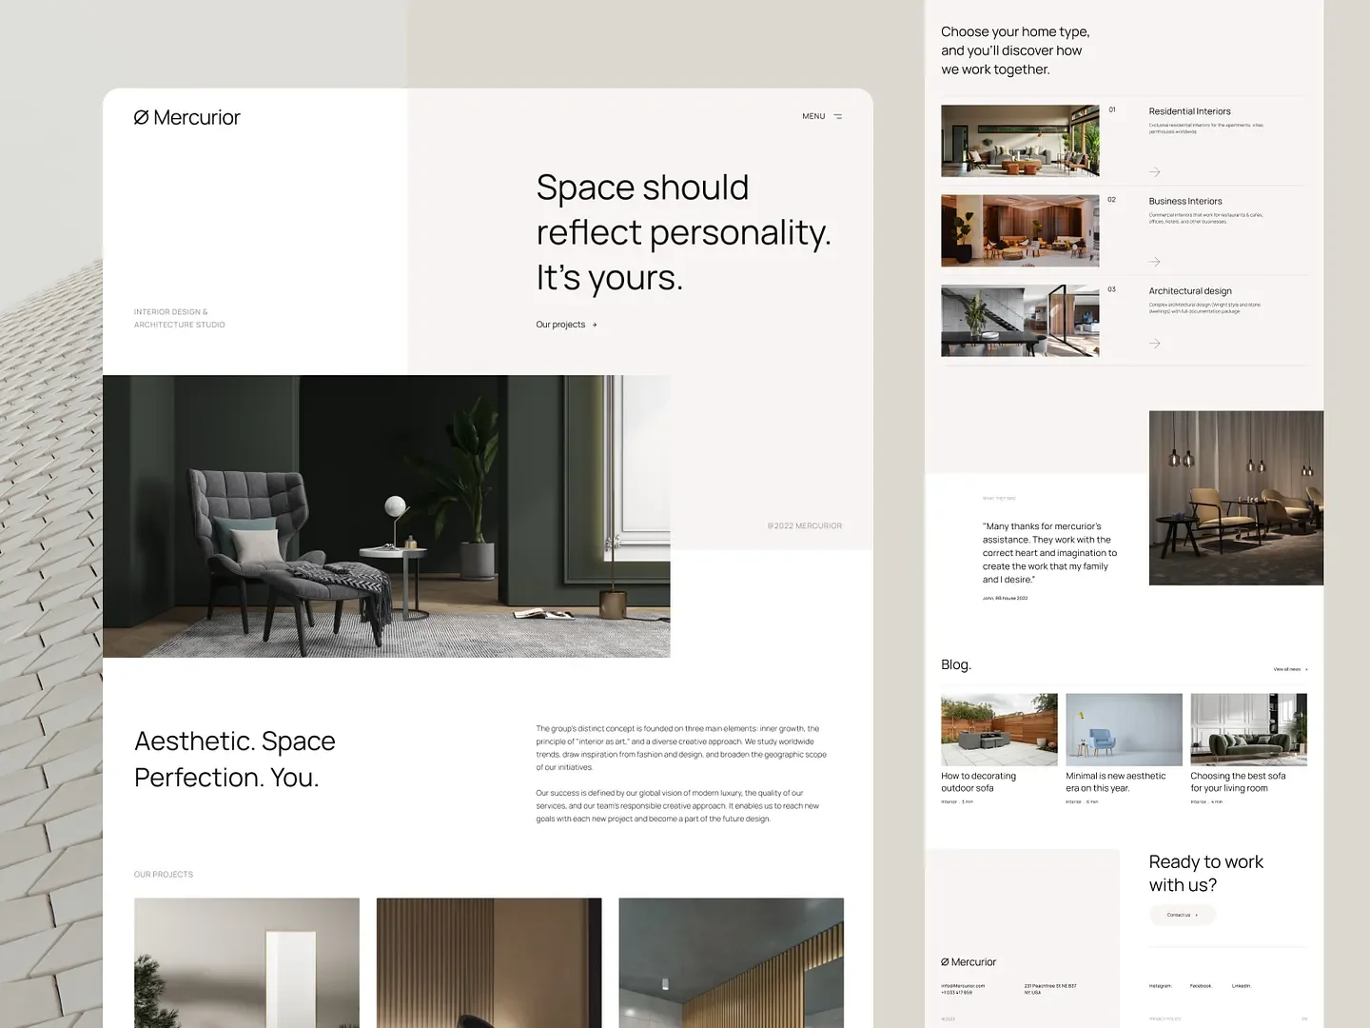The height and width of the screenshot is (1028, 1370).
Task: Click the arrow under Architectural design
Action: (x=1154, y=344)
